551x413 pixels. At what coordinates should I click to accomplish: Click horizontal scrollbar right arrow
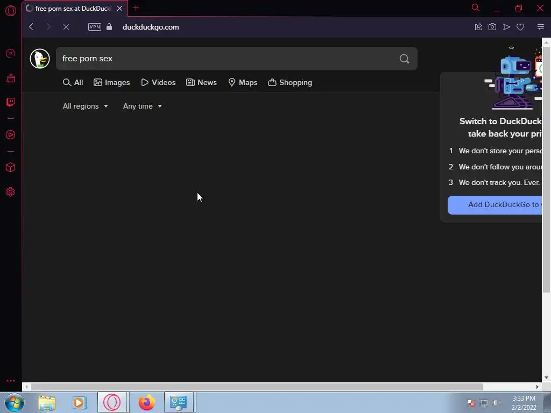click(x=538, y=387)
